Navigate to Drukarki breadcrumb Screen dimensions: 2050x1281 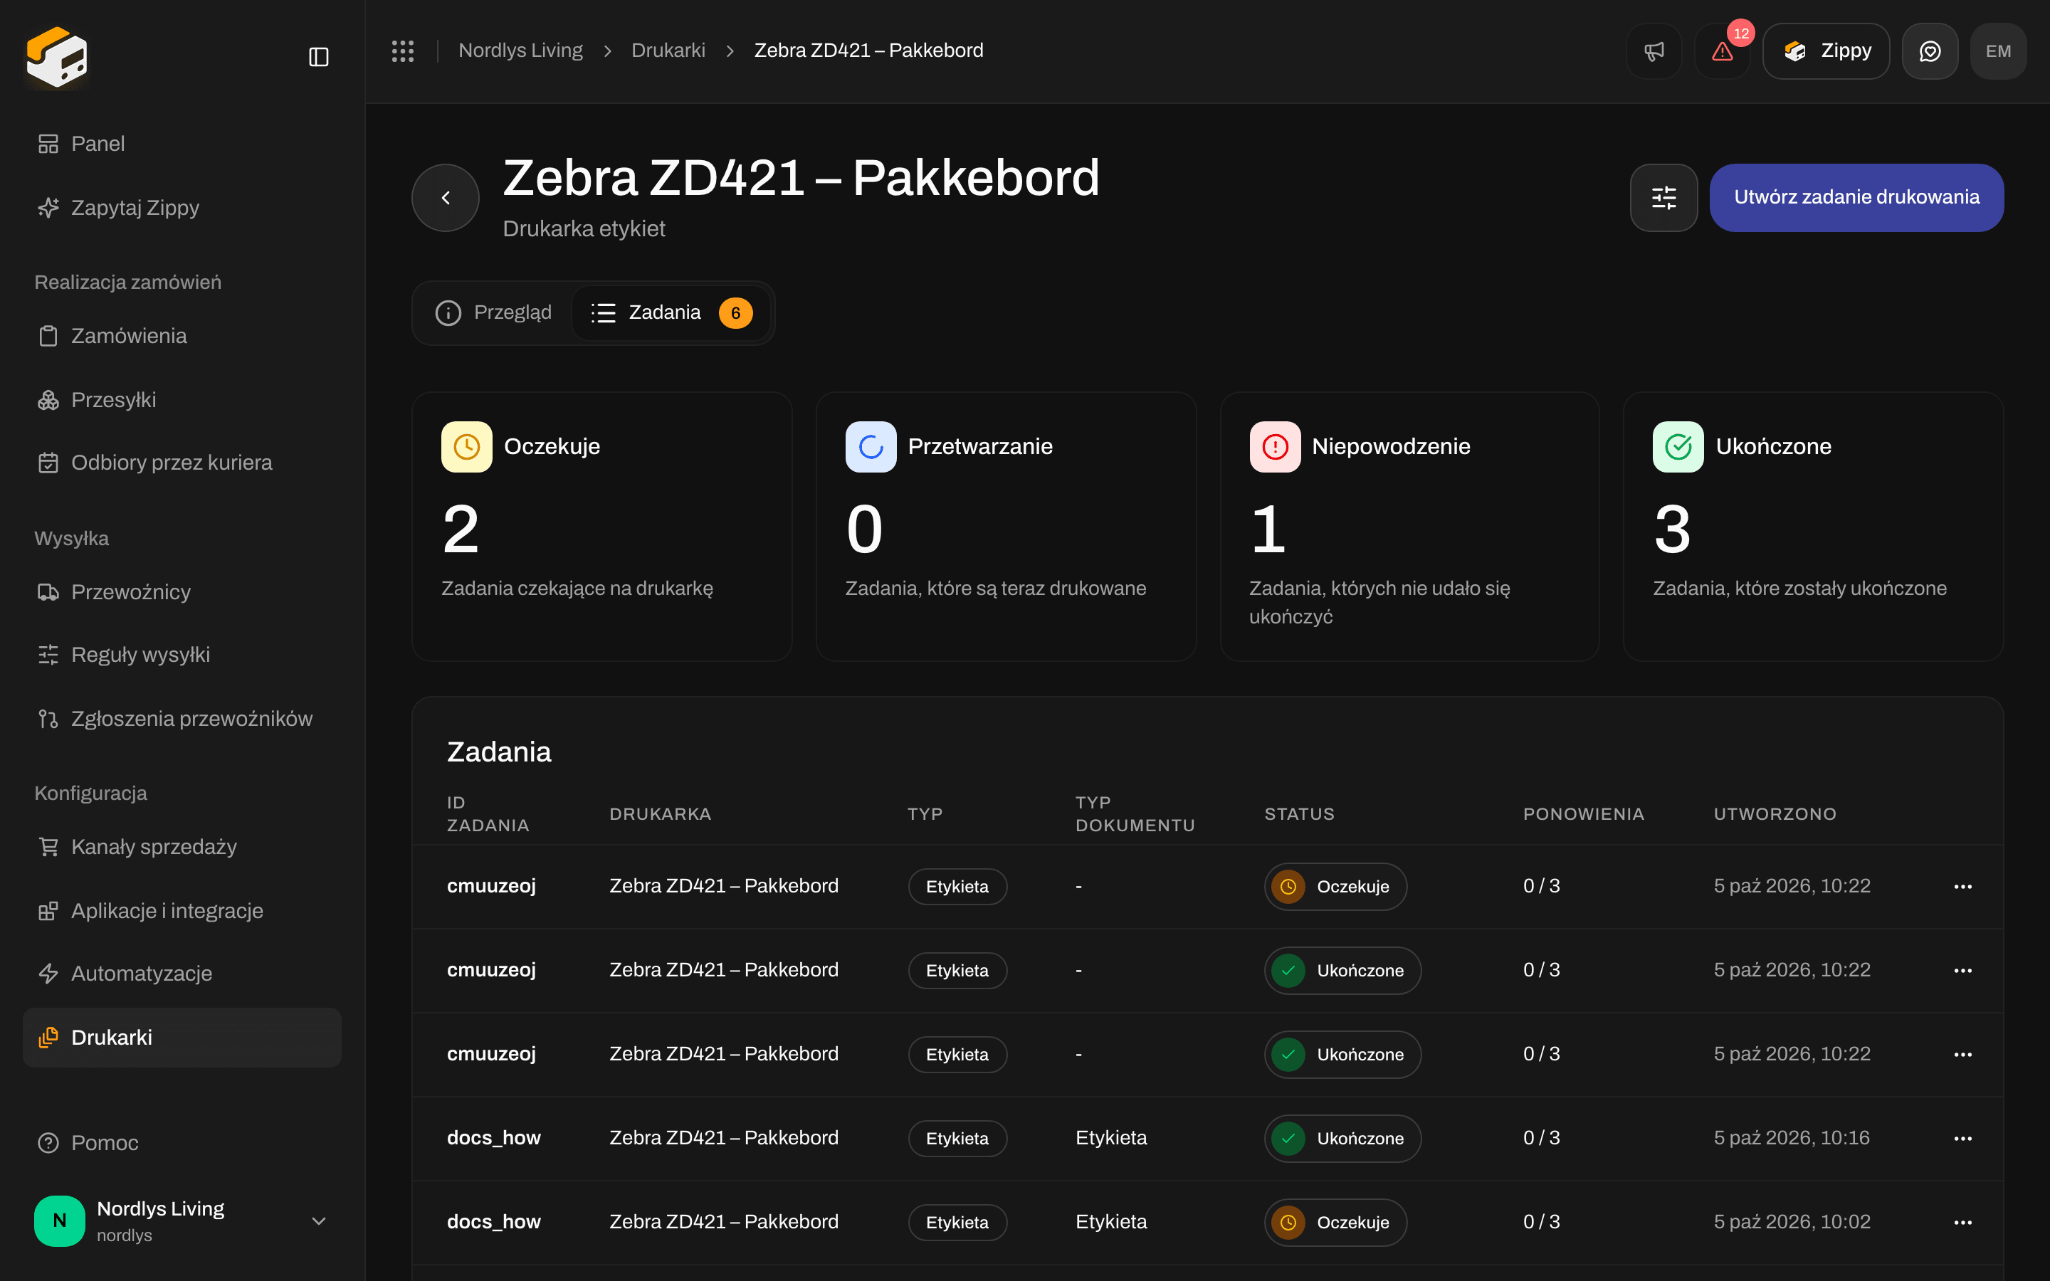click(668, 51)
